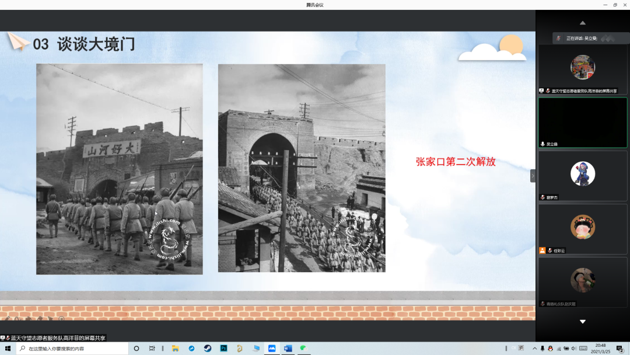The height and width of the screenshot is (355, 630).
Task: Click Tencent Meeting taskbar icon
Action: (272, 349)
